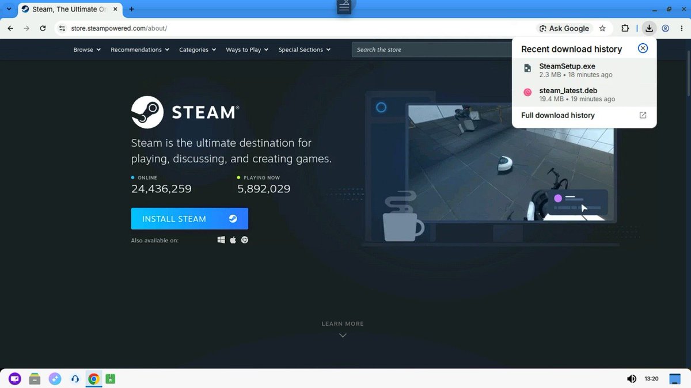The width and height of the screenshot is (691, 388).
Task: Open the headset support app in taskbar
Action: [x=74, y=379]
